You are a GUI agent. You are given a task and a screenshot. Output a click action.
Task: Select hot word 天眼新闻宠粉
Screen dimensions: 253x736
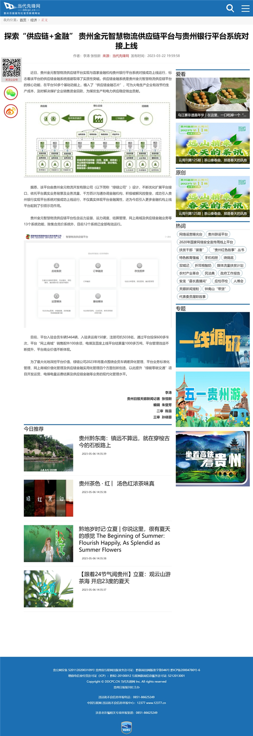click(189, 289)
